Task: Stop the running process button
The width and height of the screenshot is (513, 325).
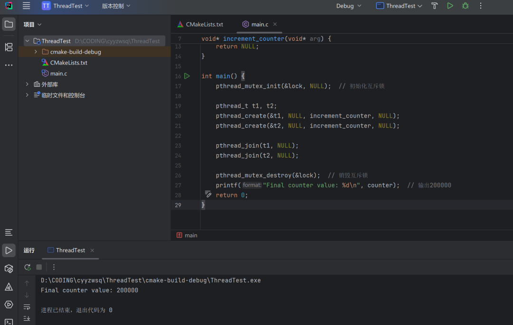Action: coord(39,267)
